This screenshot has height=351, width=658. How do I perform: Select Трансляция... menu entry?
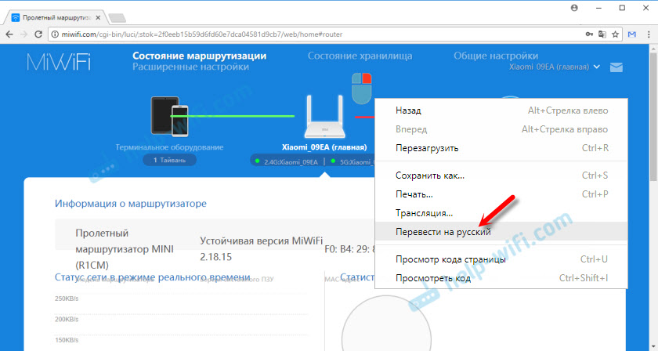click(x=501, y=213)
